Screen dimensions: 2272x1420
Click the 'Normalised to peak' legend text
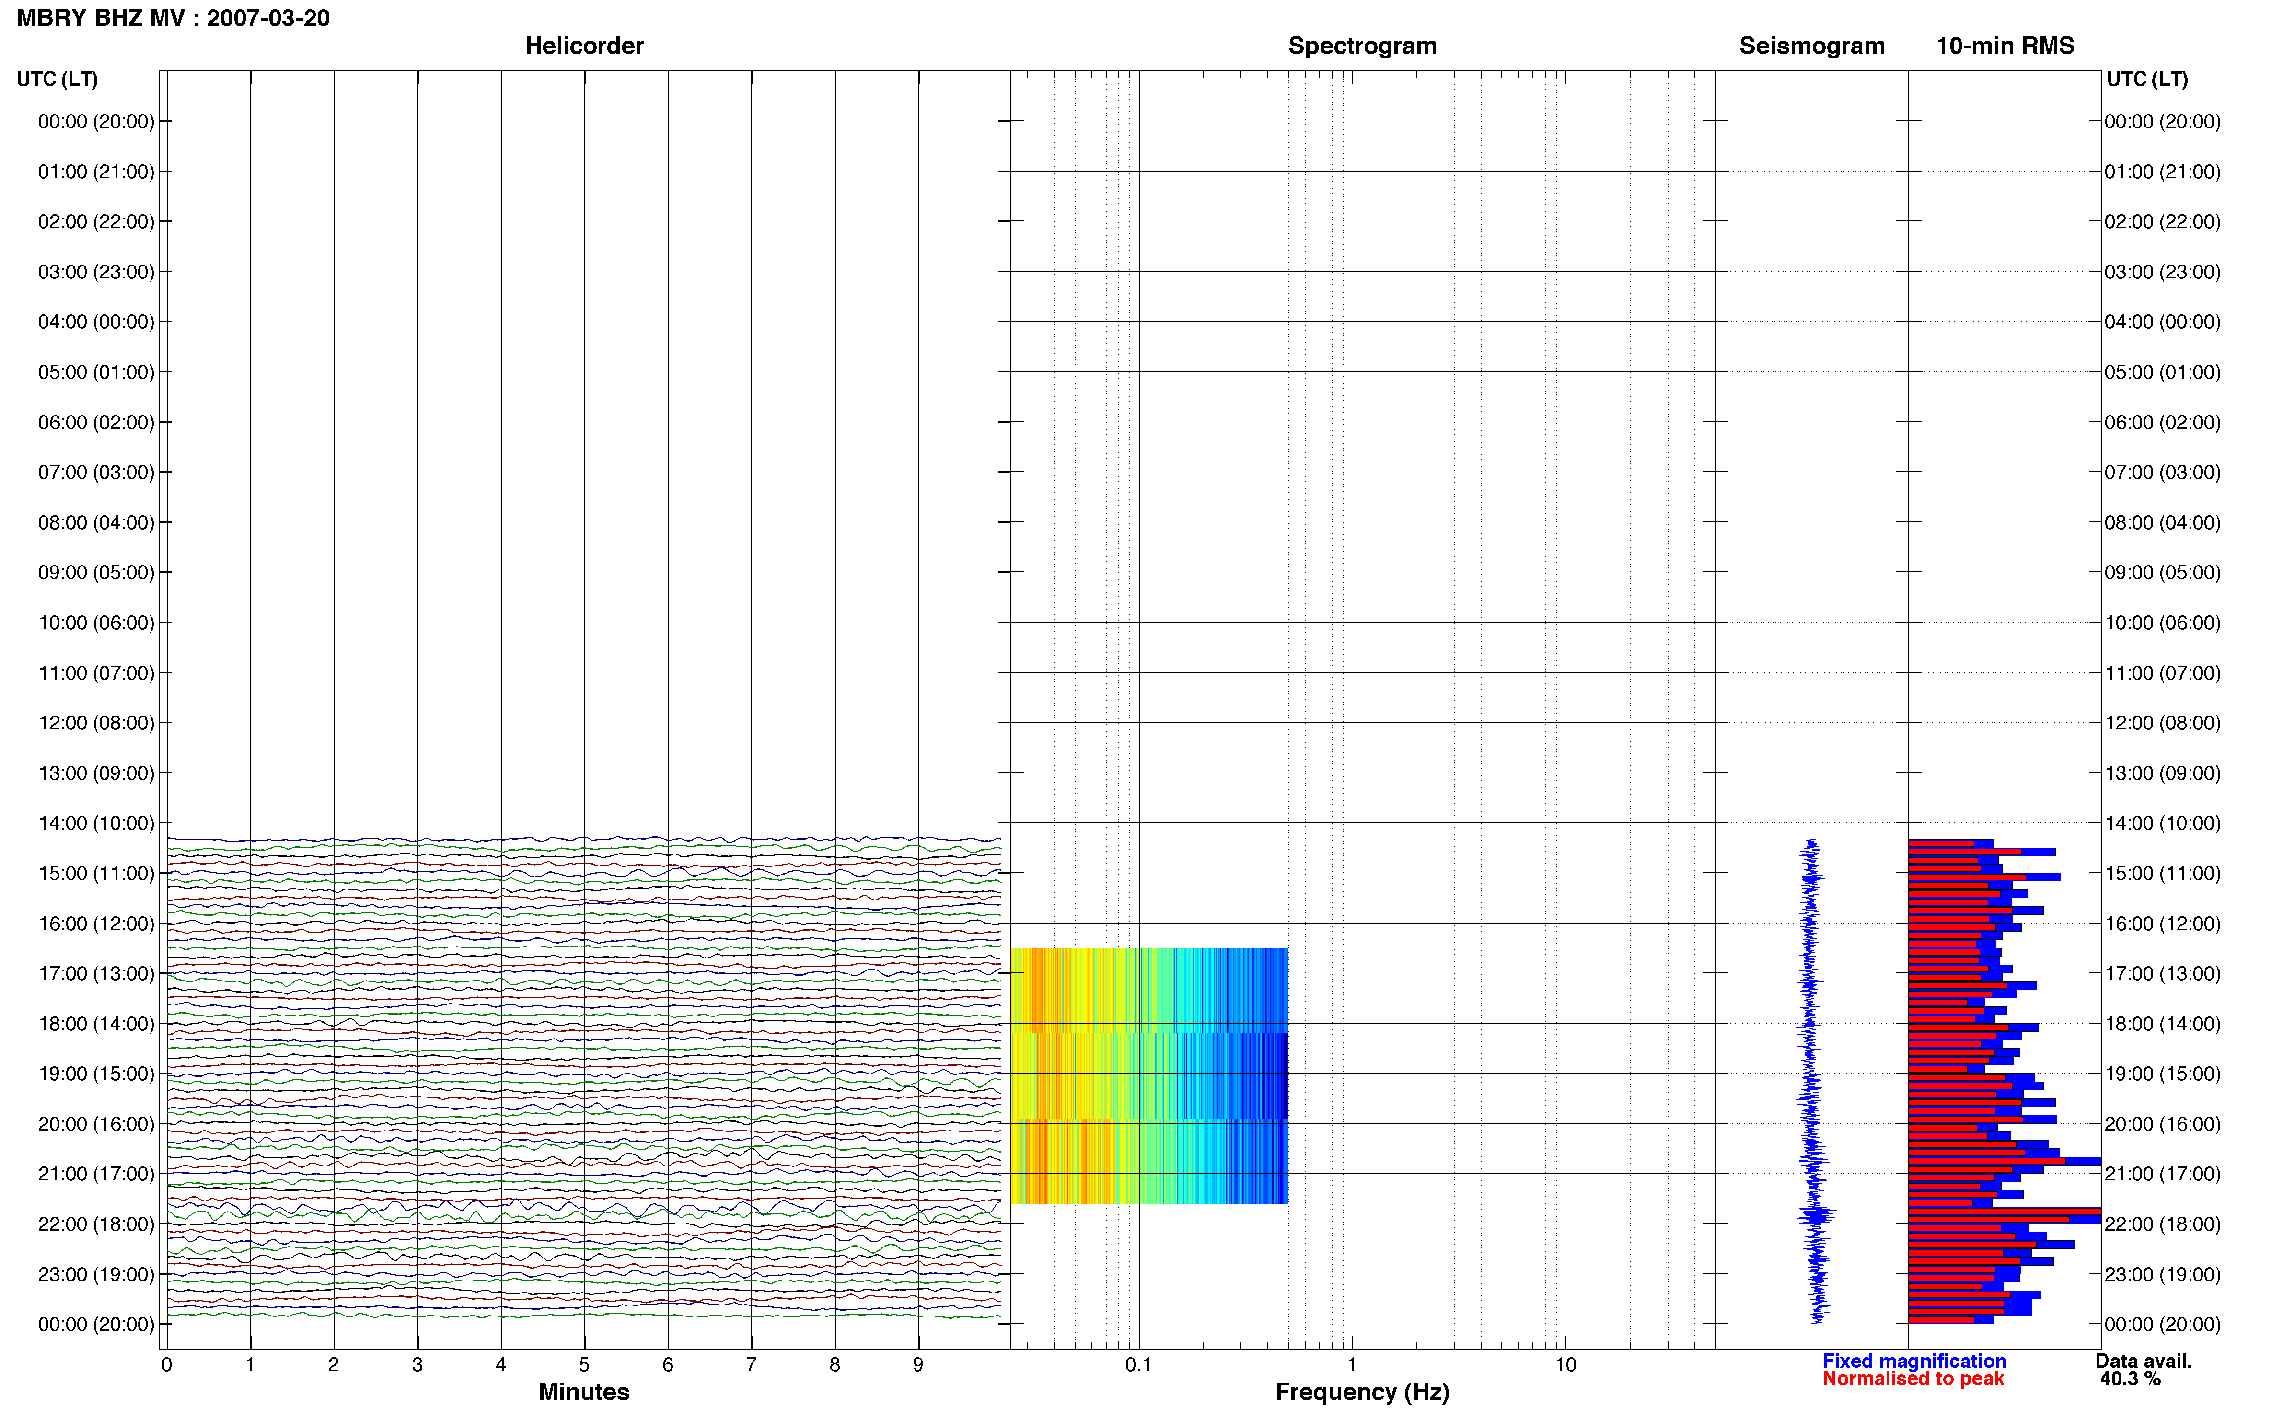click(1913, 1379)
